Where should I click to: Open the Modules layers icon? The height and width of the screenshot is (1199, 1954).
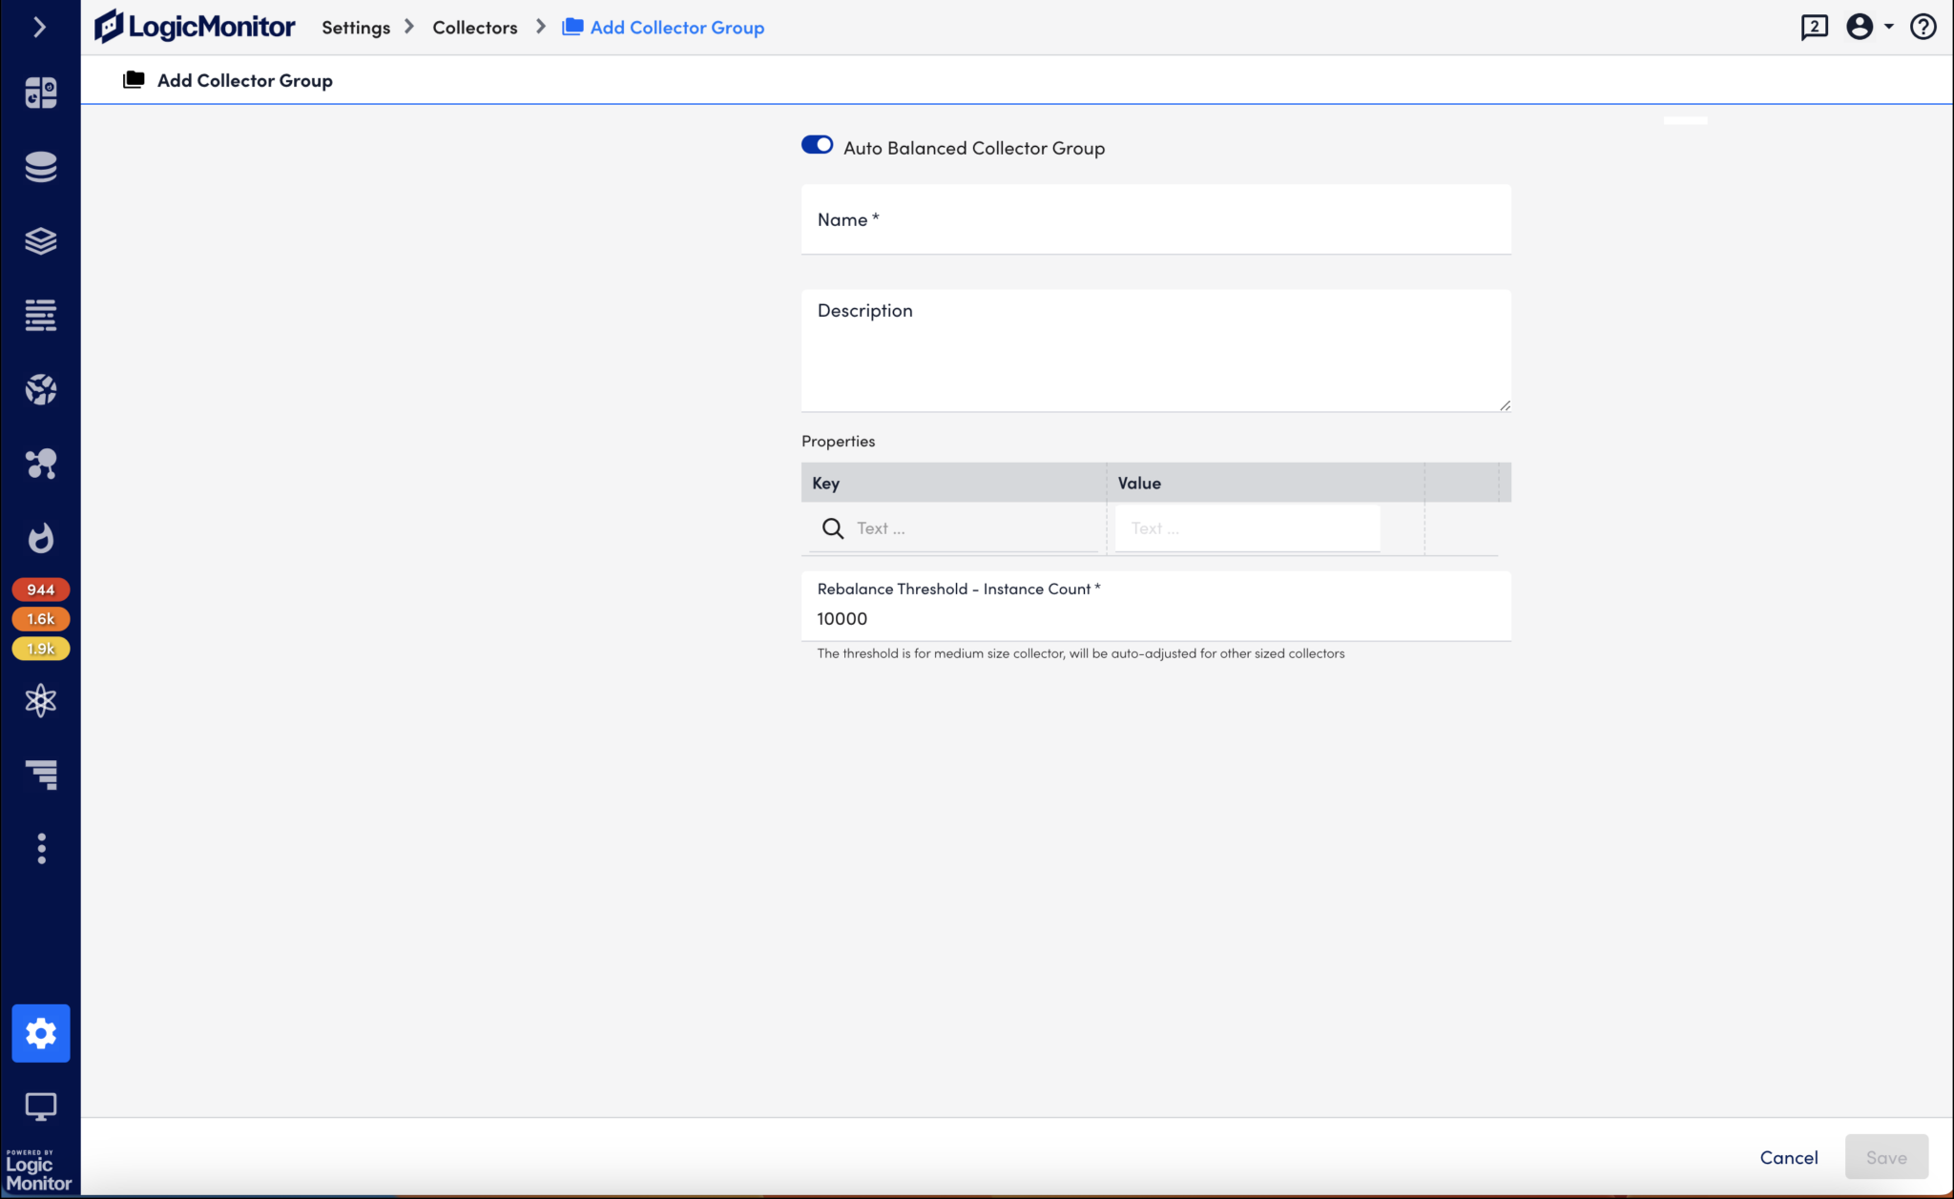[40, 241]
